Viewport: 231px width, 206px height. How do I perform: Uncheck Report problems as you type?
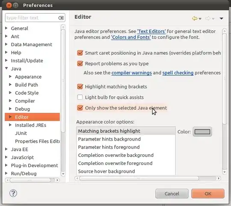coord(80,63)
